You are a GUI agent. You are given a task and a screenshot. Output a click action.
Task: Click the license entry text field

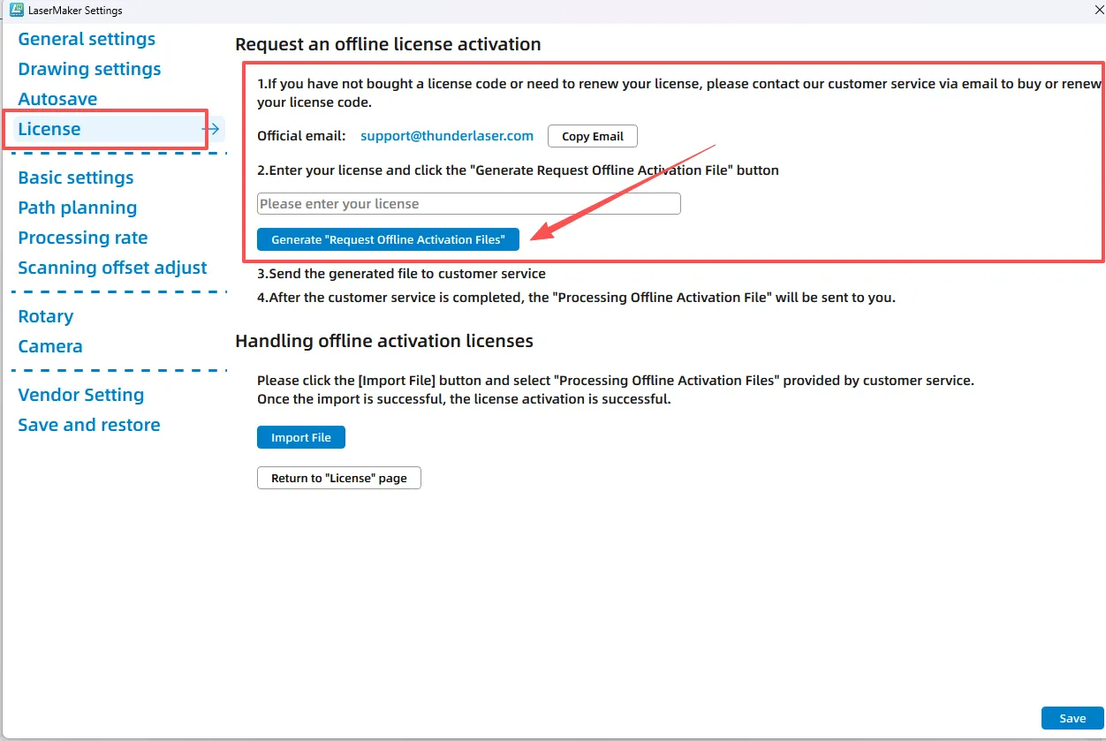pyautogui.click(x=468, y=204)
